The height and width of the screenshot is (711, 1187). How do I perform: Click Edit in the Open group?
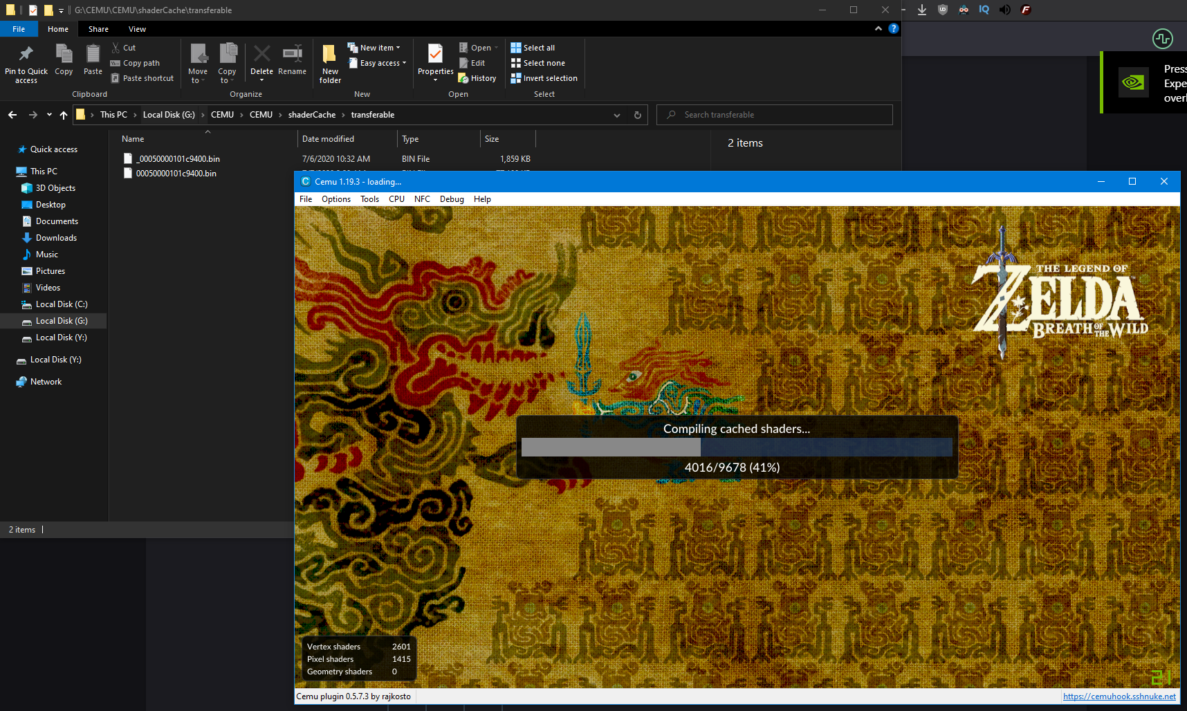[472, 63]
